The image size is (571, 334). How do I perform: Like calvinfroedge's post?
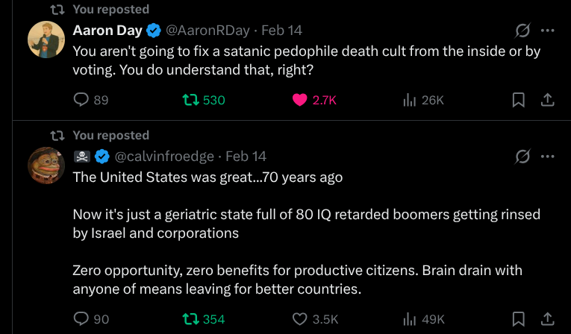click(x=300, y=319)
